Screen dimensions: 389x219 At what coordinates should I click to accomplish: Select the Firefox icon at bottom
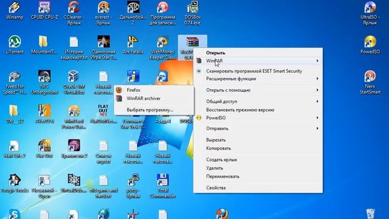pos(222,214)
